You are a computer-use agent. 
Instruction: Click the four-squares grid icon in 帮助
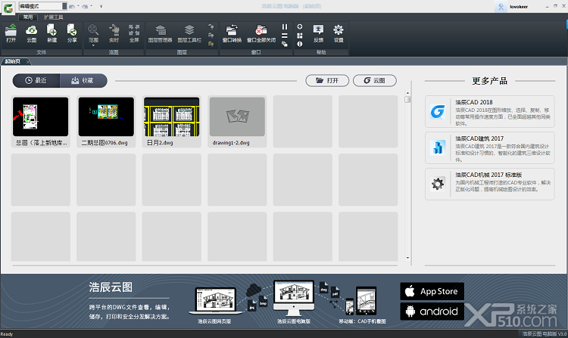point(300,36)
